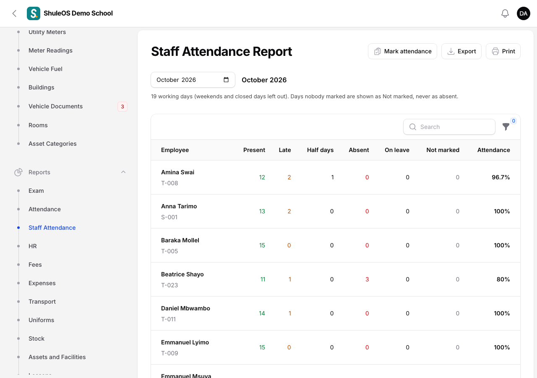Export the attendance report
The height and width of the screenshot is (378, 537).
pos(461,51)
